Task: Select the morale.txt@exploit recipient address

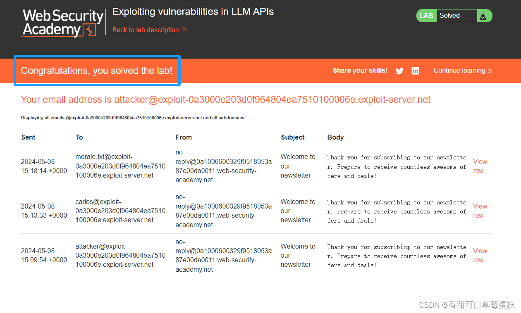Action: (120, 166)
